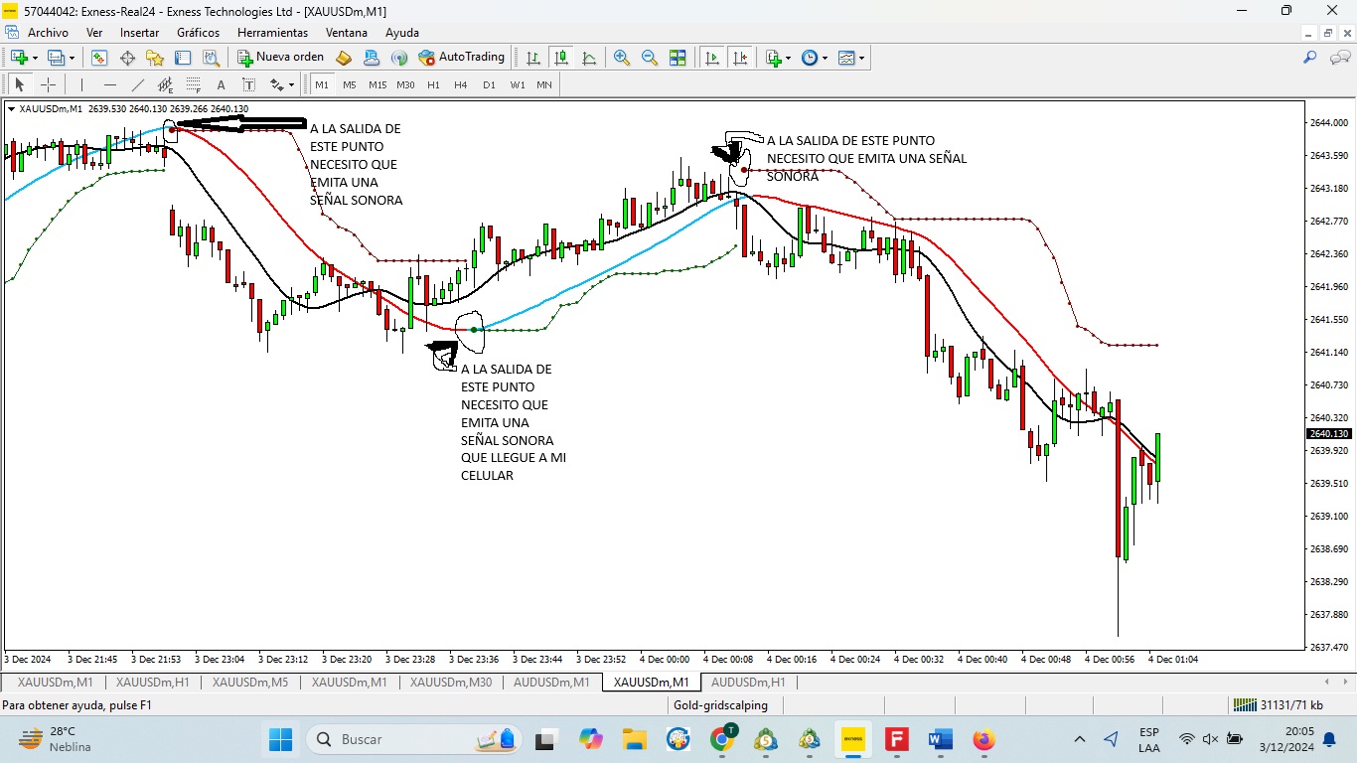
Task: Switch timeframe to D1
Action: tap(489, 84)
